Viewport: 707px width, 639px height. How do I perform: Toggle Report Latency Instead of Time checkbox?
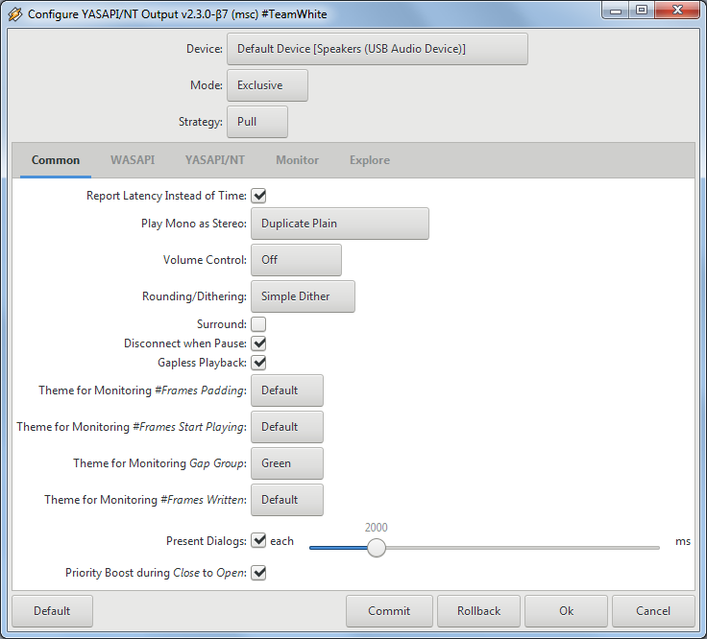coord(258,196)
